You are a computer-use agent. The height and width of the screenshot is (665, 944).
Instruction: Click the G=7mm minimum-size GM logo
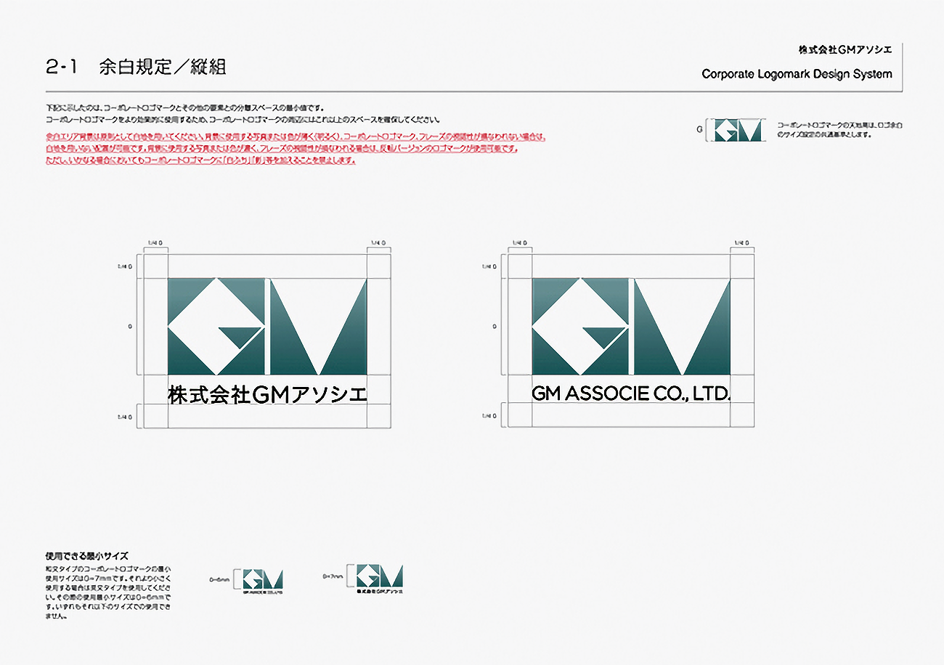click(380, 575)
